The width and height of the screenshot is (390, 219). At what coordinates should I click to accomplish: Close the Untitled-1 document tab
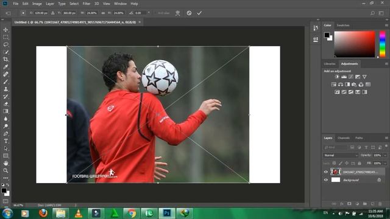pos(140,22)
